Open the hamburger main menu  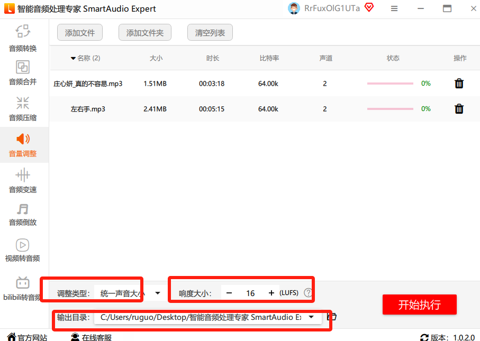click(394, 8)
